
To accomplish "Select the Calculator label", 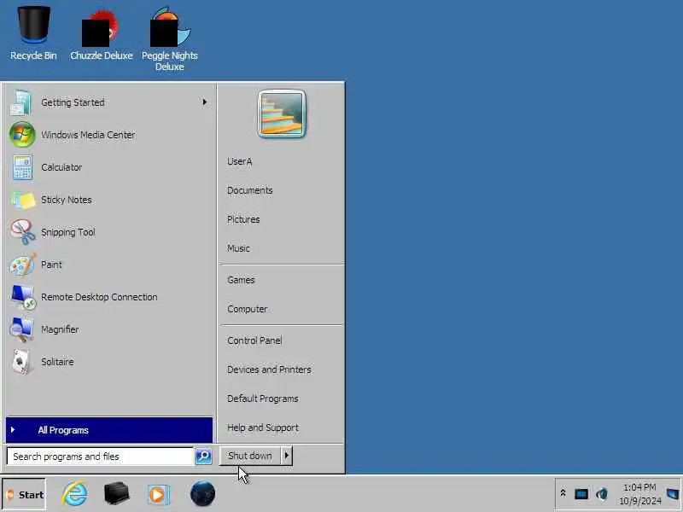I will pos(61,167).
